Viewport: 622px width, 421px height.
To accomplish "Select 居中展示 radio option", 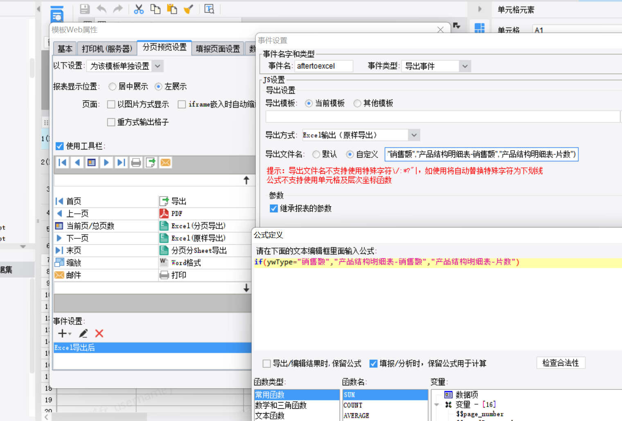I will coord(113,86).
